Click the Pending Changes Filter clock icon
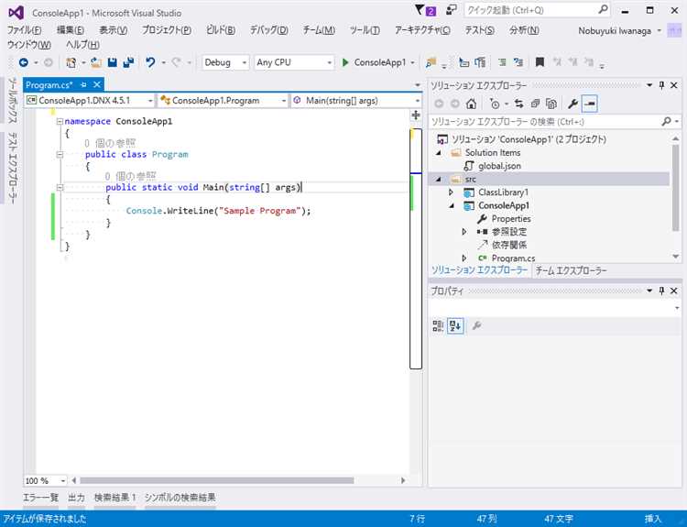This screenshot has height=527, width=687. click(x=495, y=104)
